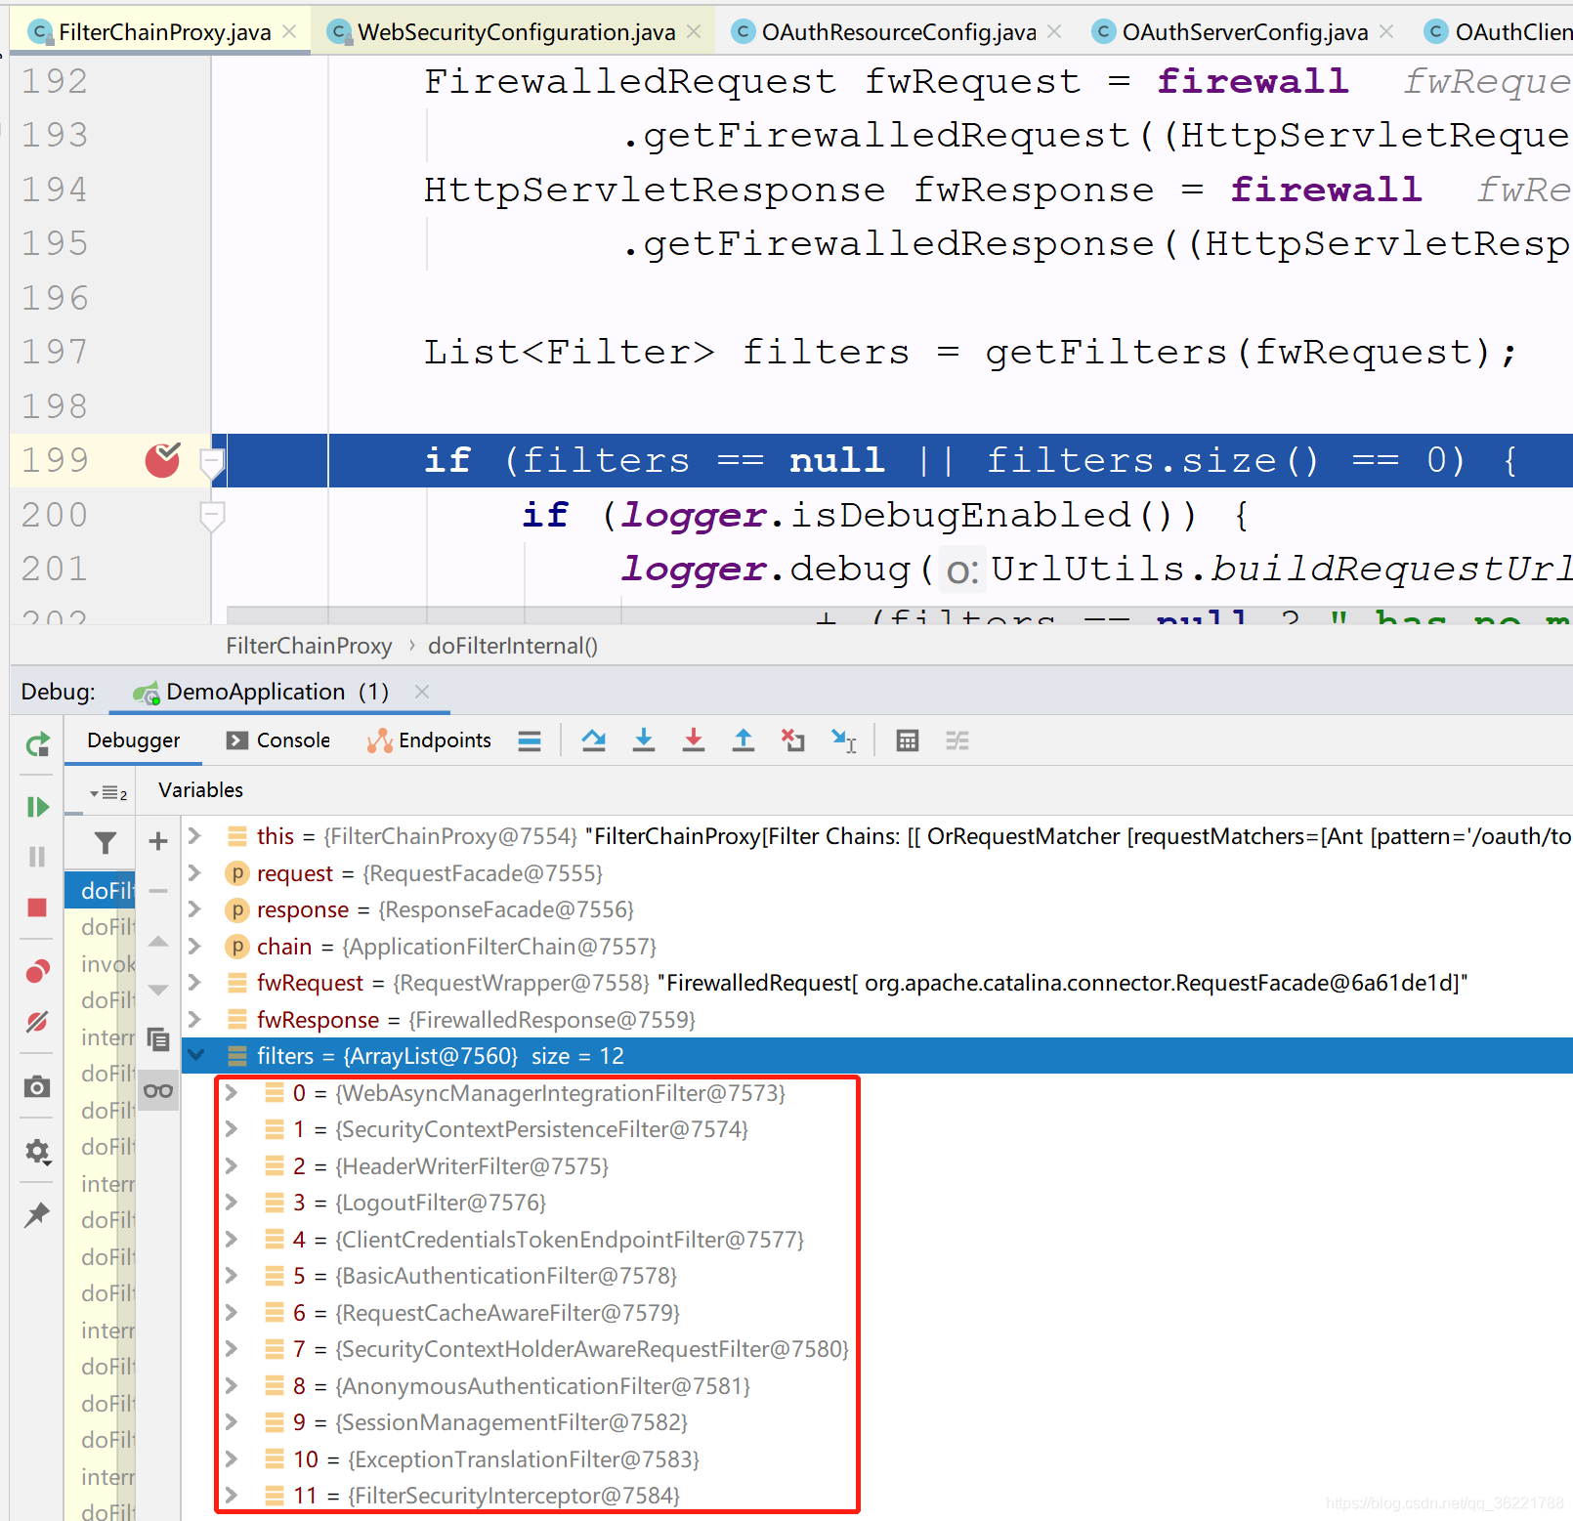Click the Trace Current Stream Chain icon
The height and width of the screenshot is (1521, 1573).
pyautogui.click(x=957, y=740)
